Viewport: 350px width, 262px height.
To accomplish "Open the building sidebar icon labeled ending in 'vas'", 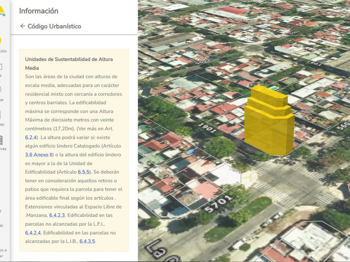I will tap(1, 140).
